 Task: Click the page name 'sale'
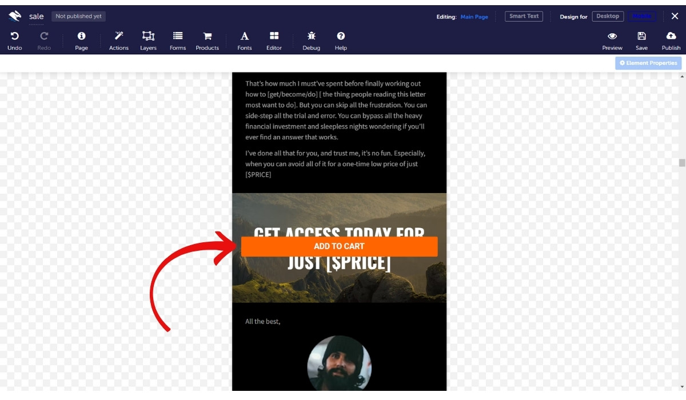click(x=37, y=17)
